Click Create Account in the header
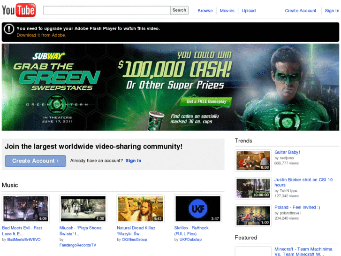This screenshot has width=341, height=256. tap(300, 11)
